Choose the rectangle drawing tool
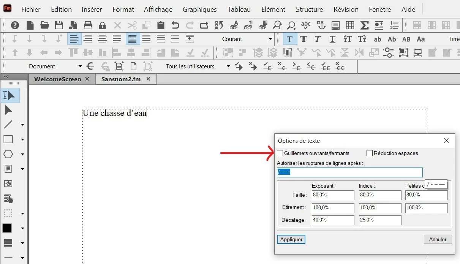460x264 pixels. tap(8, 139)
